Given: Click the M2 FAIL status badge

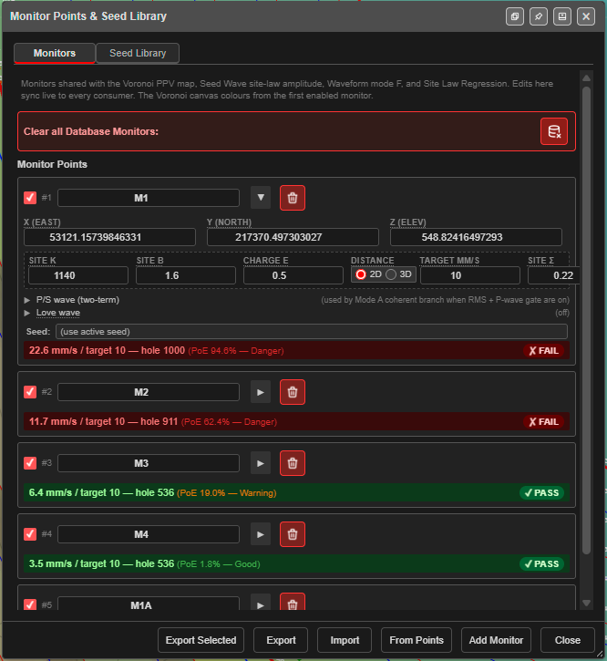Looking at the screenshot, I should pyautogui.click(x=544, y=422).
